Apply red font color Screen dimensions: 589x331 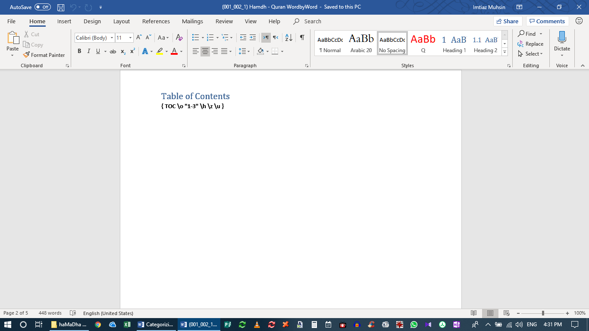174,51
